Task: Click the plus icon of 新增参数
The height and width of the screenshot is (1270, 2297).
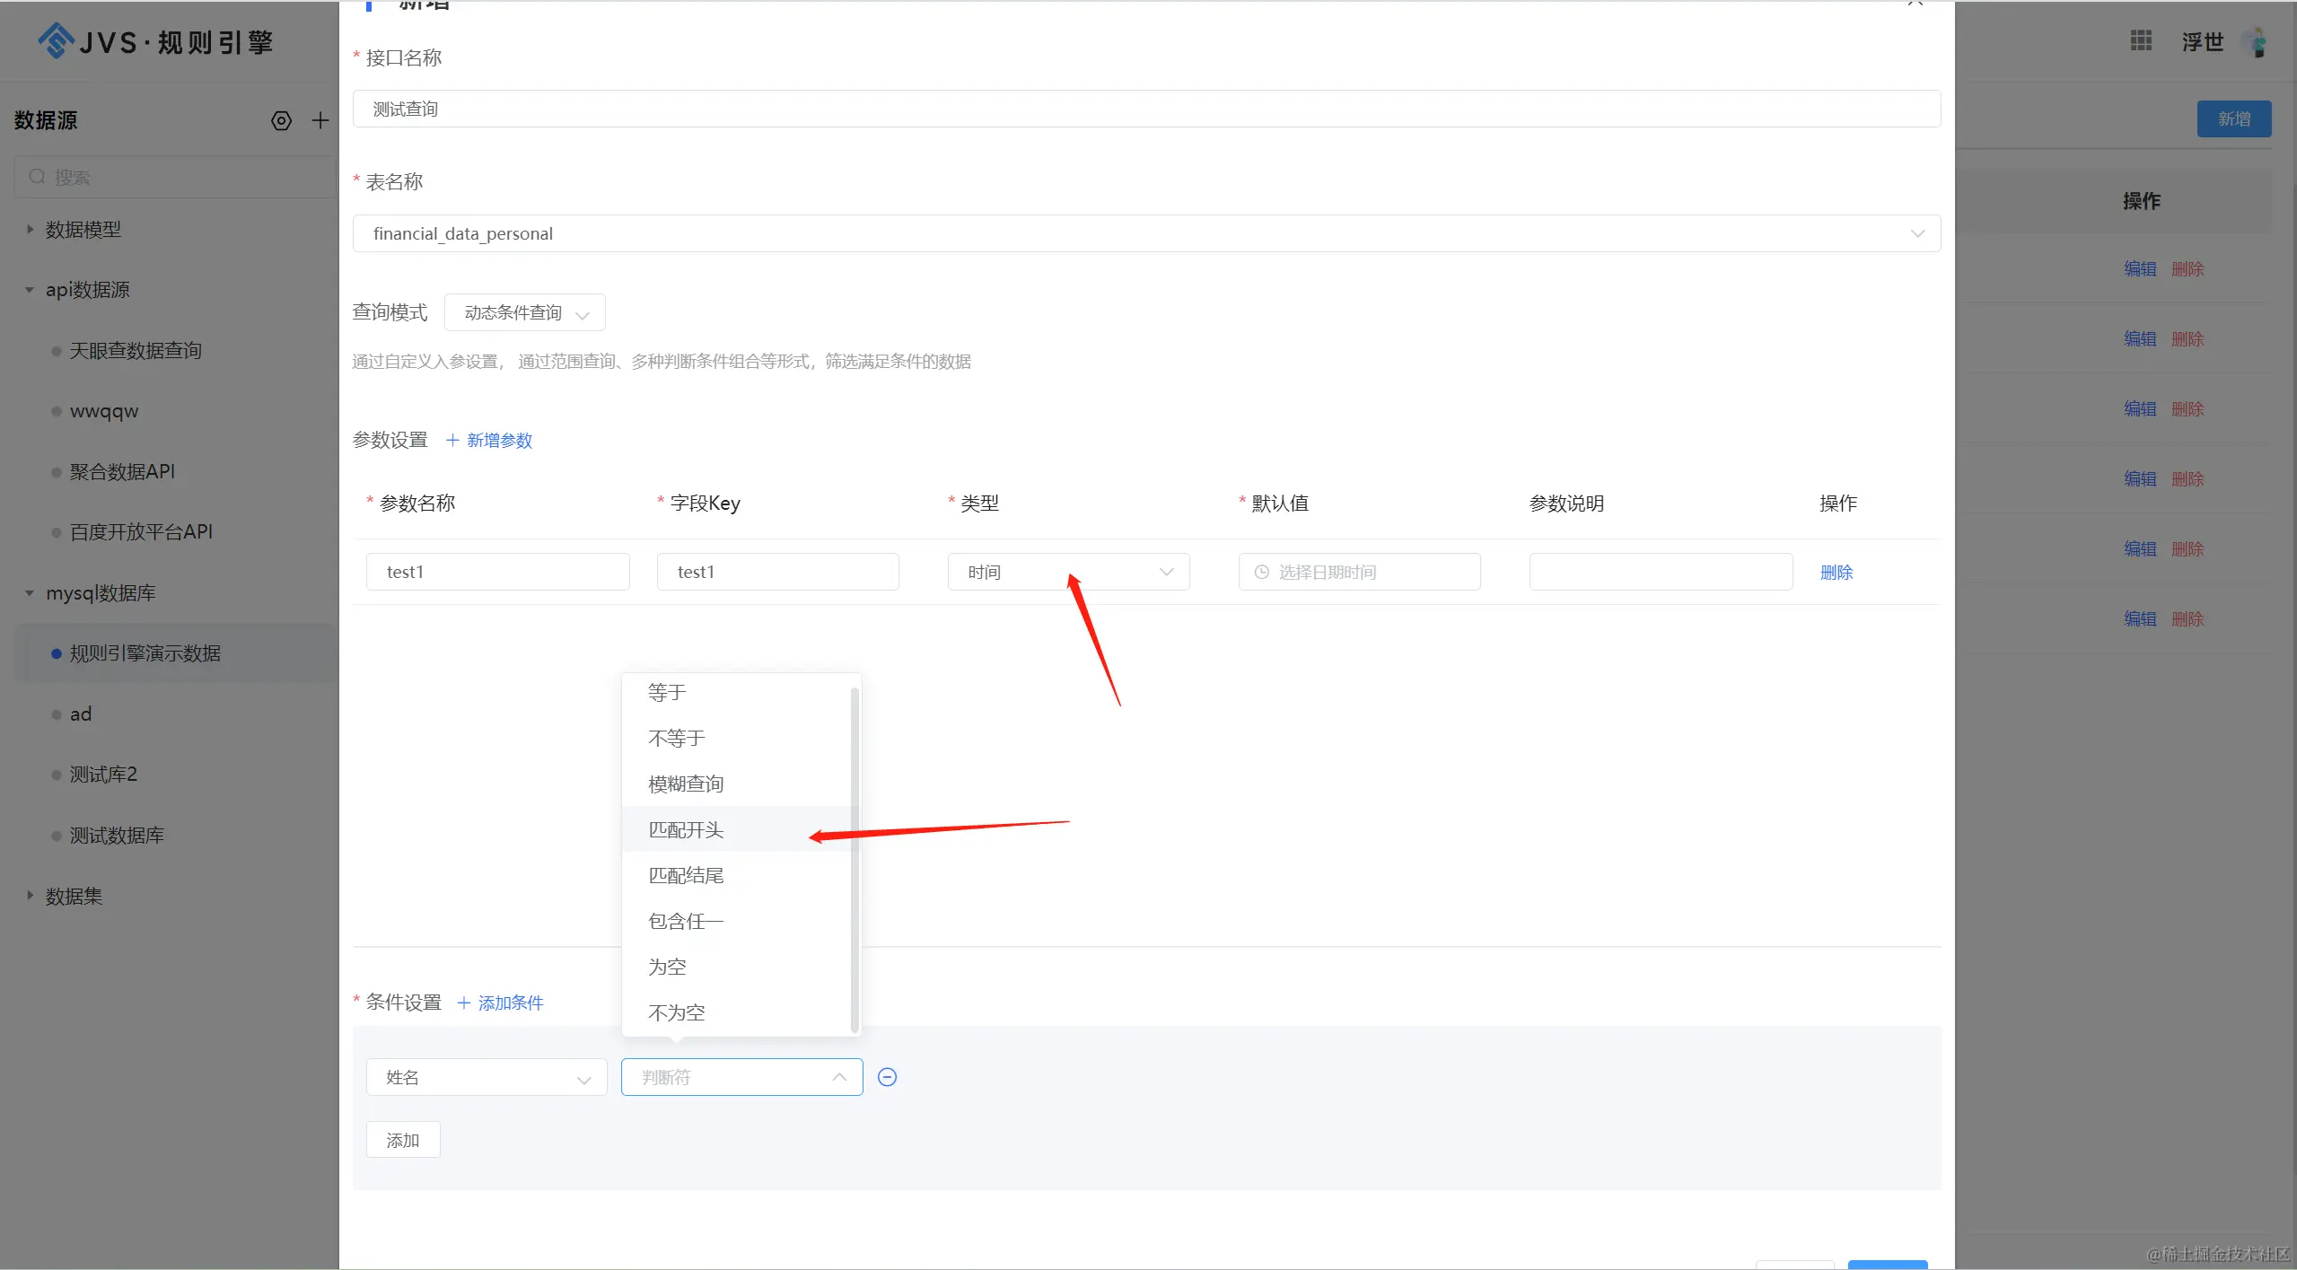Action: point(452,440)
